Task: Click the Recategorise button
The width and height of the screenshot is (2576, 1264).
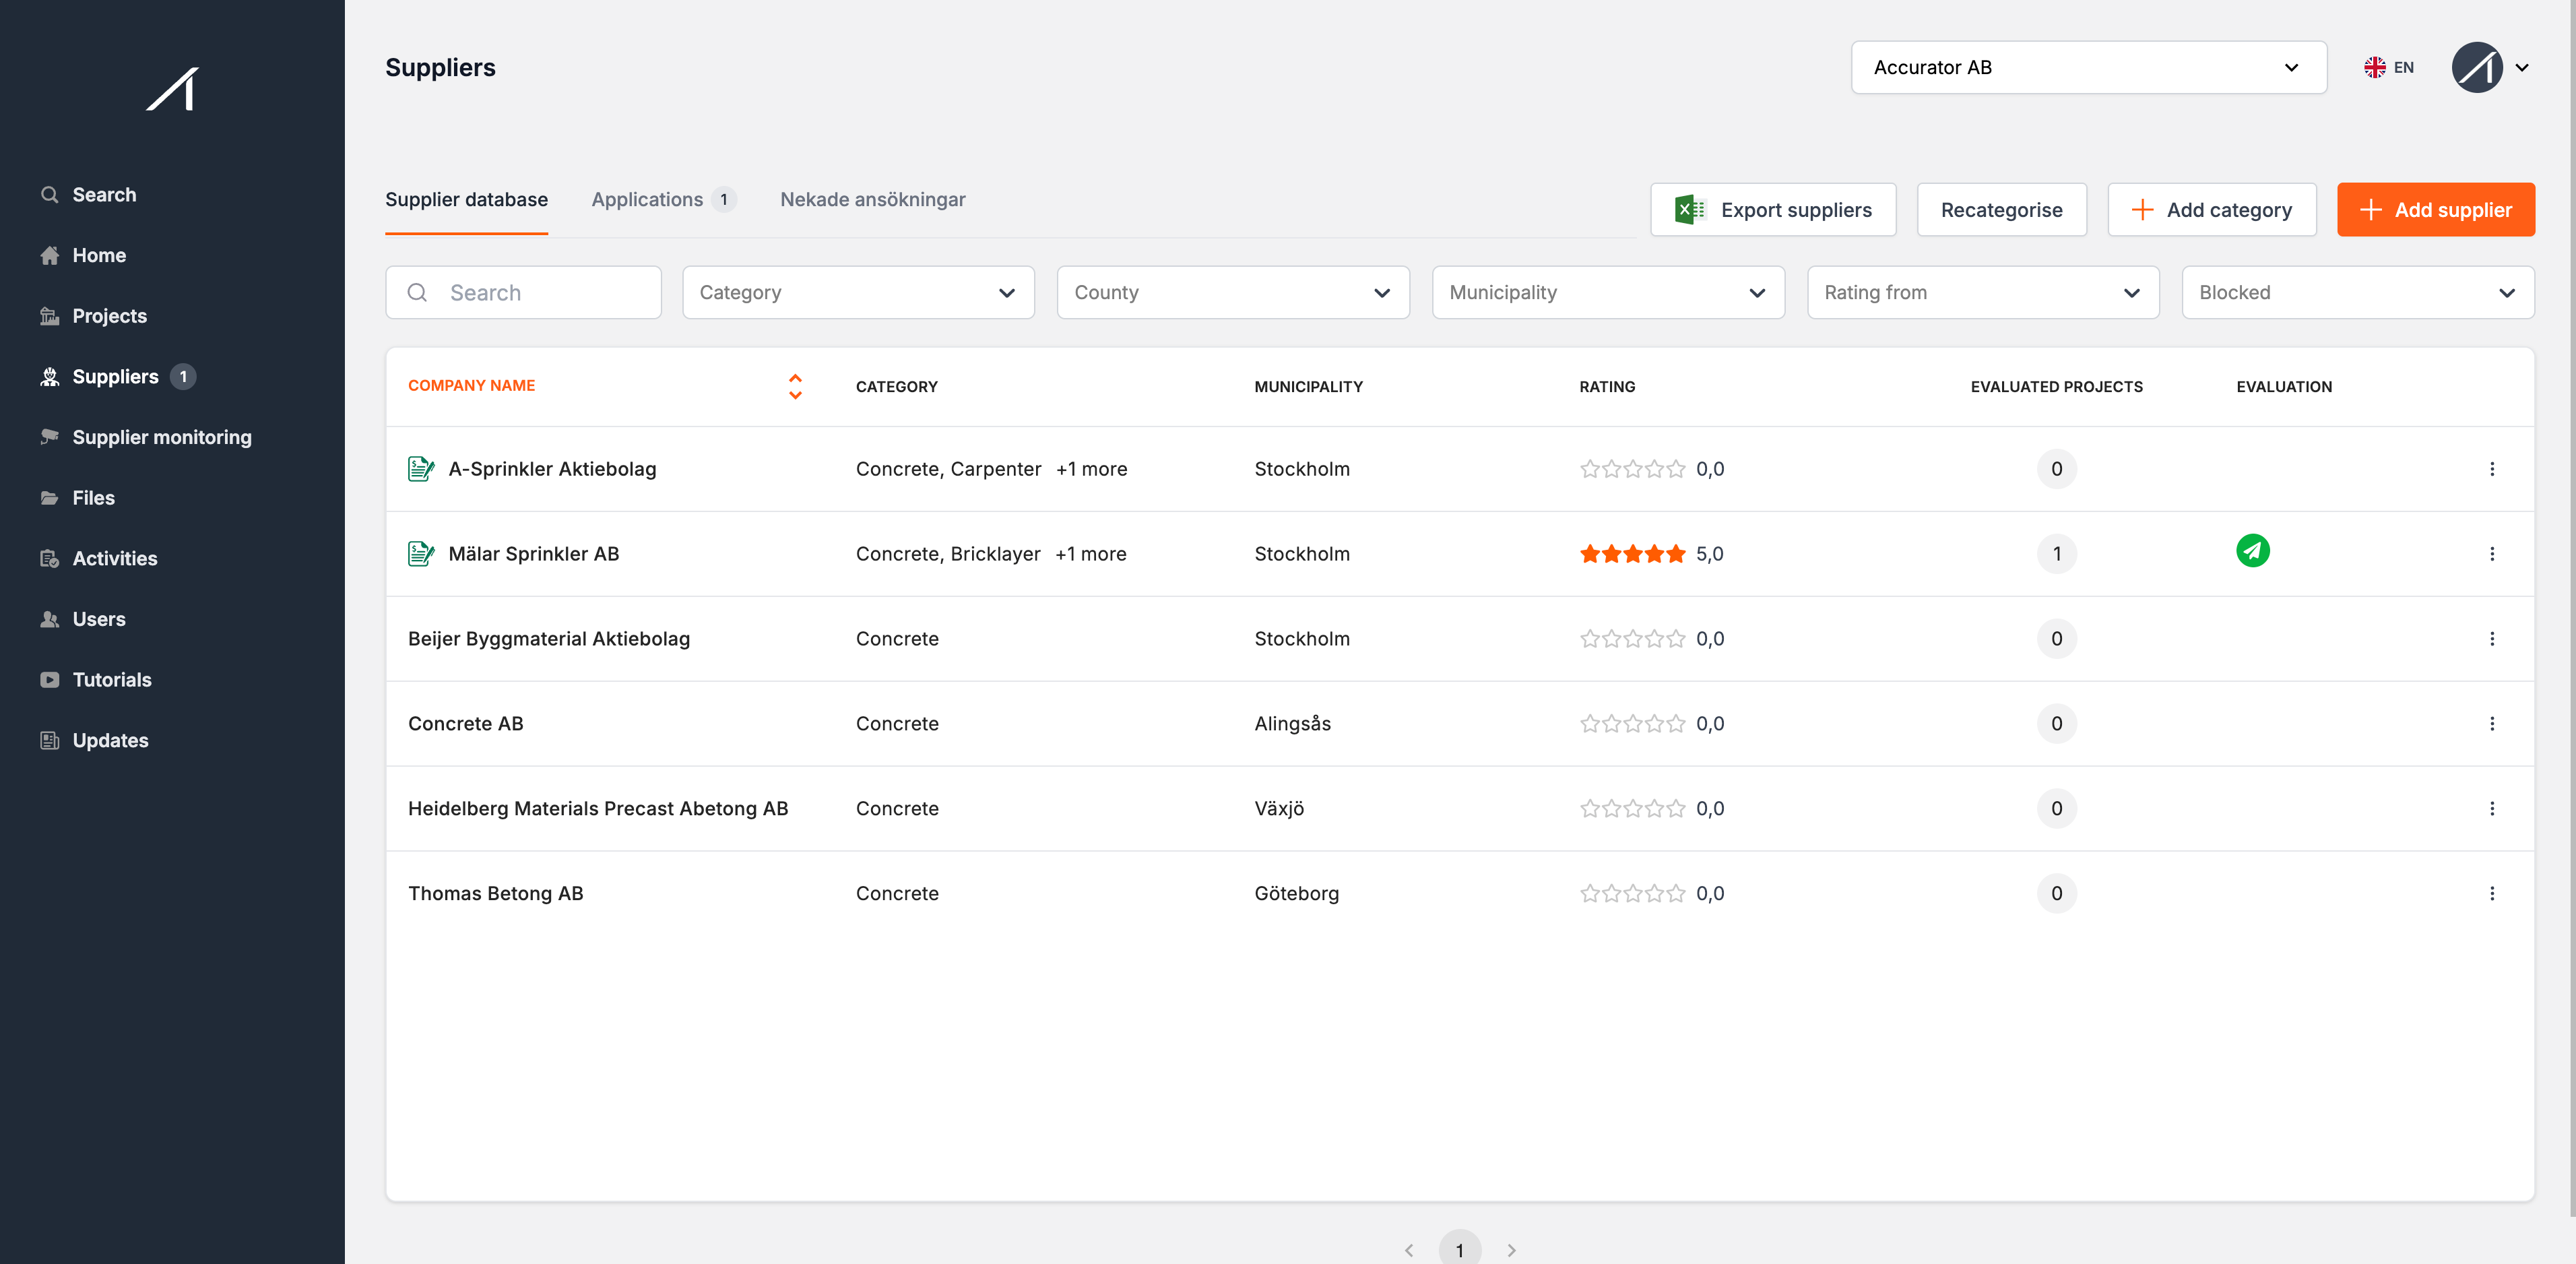Action: 2001,210
